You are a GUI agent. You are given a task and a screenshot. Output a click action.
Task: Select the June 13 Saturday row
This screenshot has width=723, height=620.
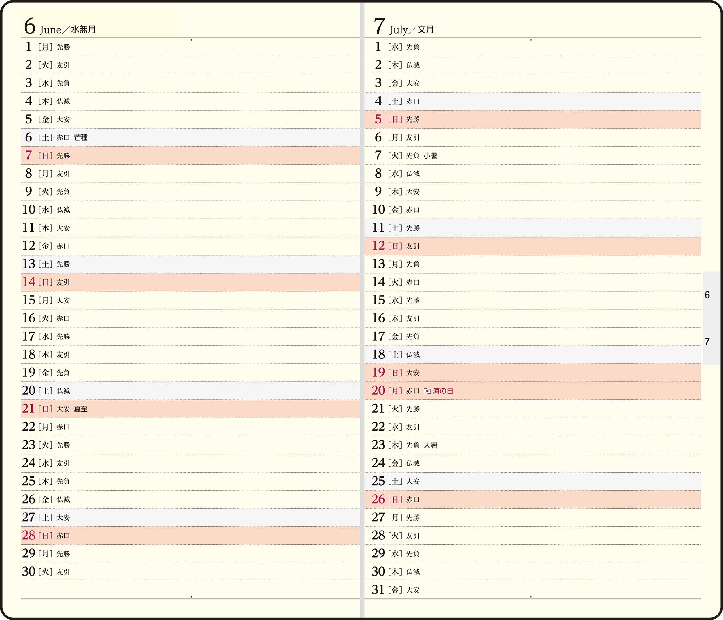coord(191,264)
